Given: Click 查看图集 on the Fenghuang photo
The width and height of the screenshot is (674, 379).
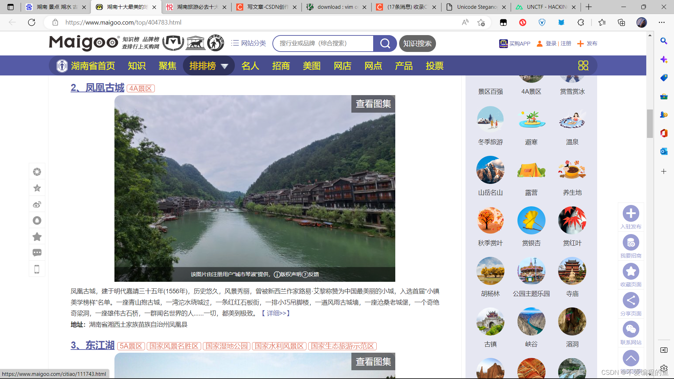Looking at the screenshot, I should pos(373,104).
